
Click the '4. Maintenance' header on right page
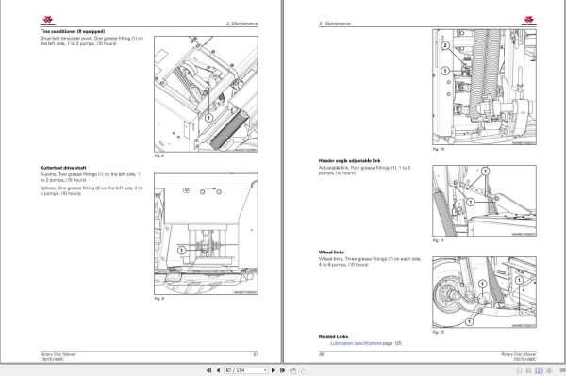coord(335,23)
